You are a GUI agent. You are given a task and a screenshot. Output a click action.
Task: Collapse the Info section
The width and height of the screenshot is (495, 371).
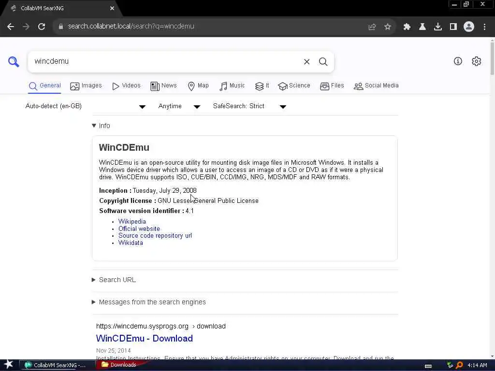pos(101,126)
